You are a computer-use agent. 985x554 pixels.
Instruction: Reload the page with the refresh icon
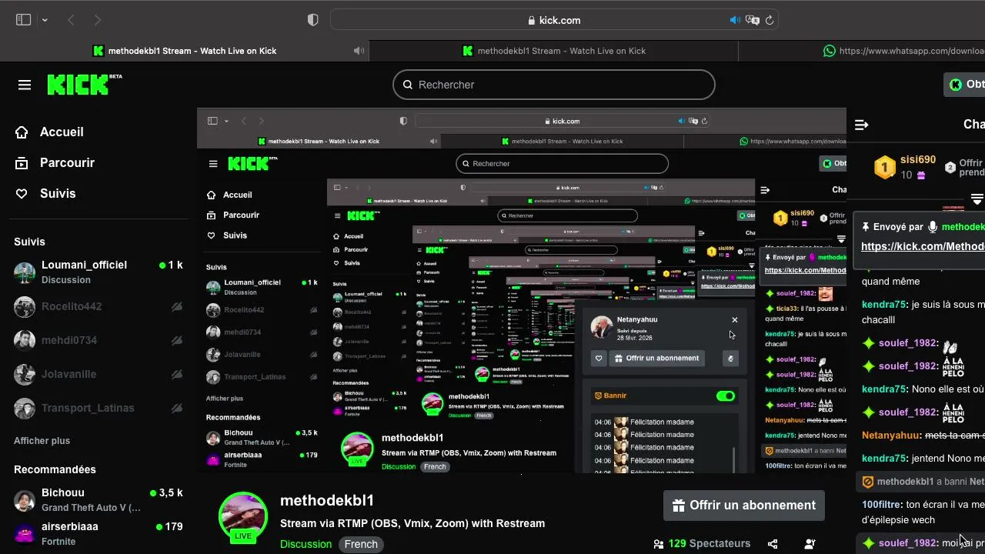click(769, 20)
